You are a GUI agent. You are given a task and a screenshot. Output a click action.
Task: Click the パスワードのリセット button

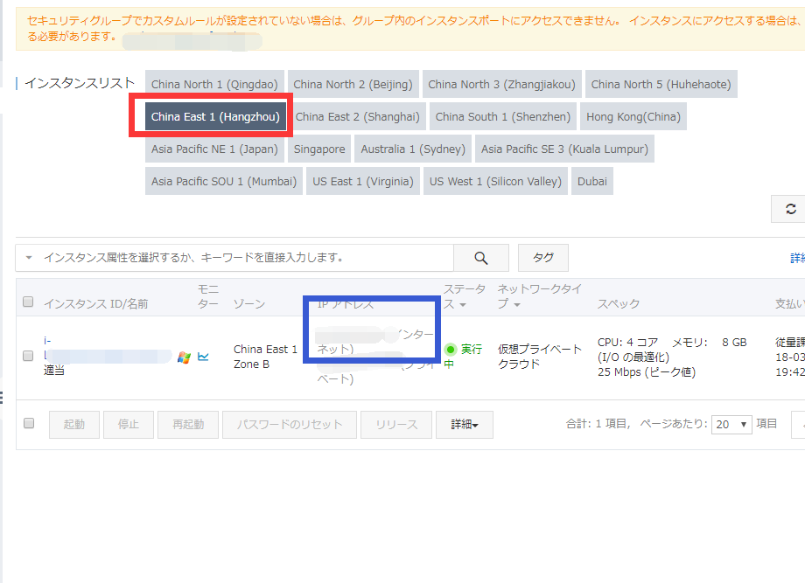pos(290,425)
